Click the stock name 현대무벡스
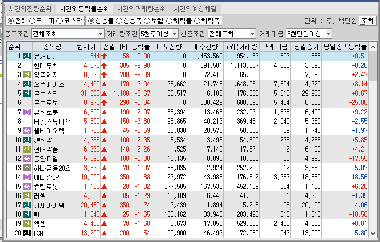The image size is (380, 242). pyautogui.click(x=49, y=66)
